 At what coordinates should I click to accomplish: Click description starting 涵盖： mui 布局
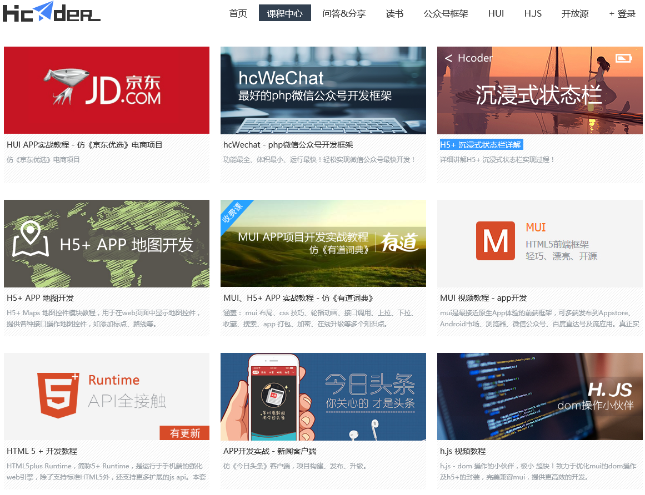pyautogui.click(x=319, y=319)
